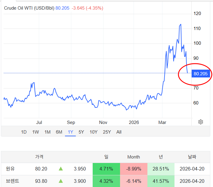213x187 pixels.
Task: Show All available history
Action: 119,132
